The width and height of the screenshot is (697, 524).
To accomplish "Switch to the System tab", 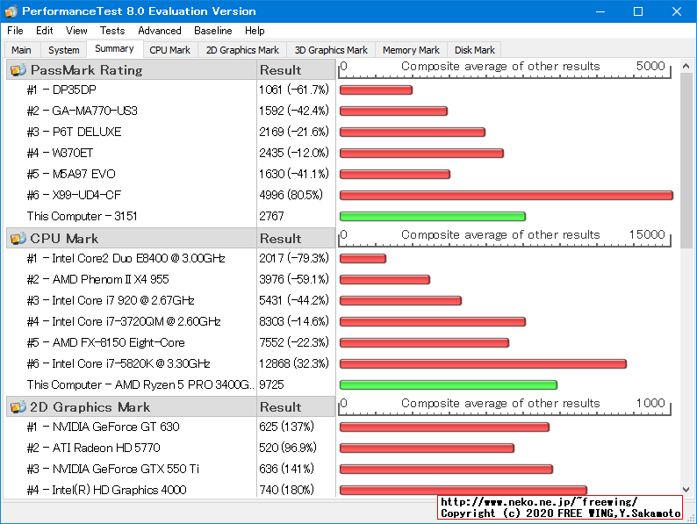I will [x=63, y=50].
